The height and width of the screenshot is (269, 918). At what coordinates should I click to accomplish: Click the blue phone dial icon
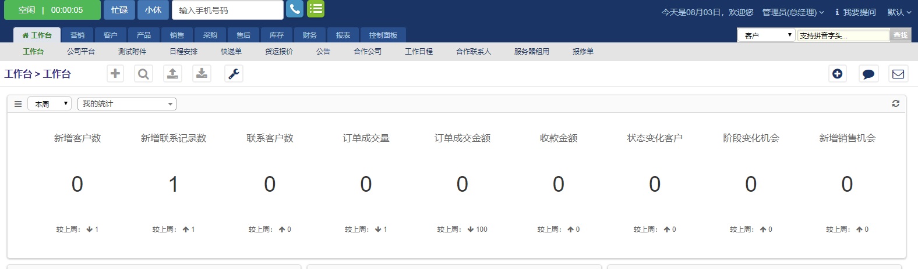pyautogui.click(x=295, y=9)
